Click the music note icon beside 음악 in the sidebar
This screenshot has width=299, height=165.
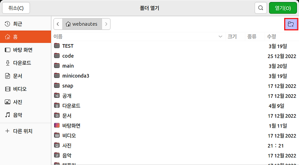click(x=8, y=115)
